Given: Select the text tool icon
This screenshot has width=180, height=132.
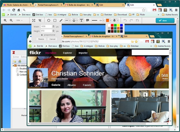Looking at the screenshot, I should (x=81, y=20).
